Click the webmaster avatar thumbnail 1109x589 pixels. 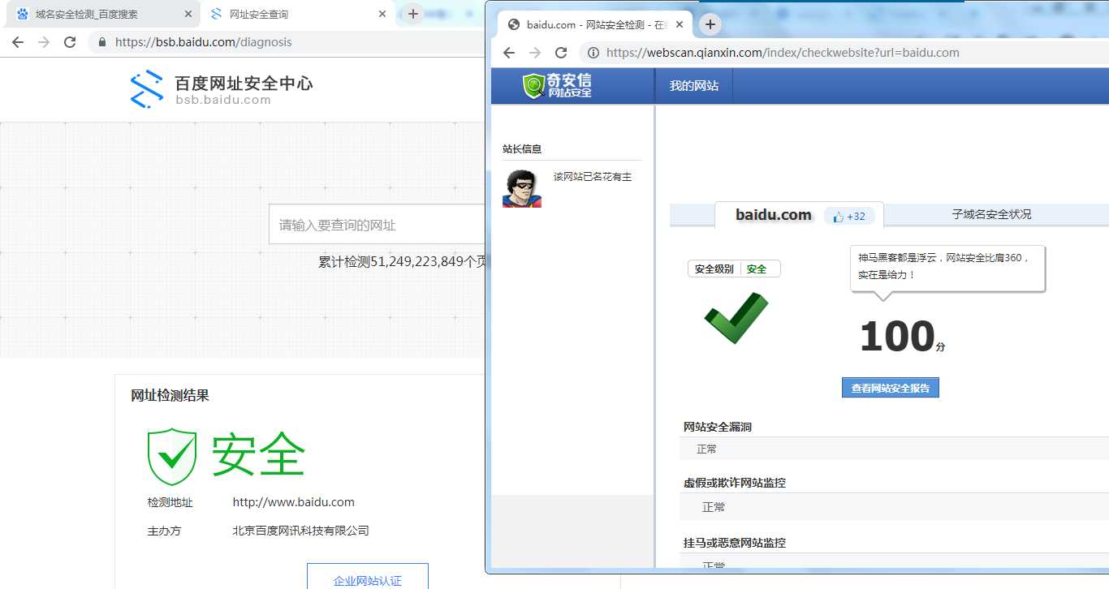(522, 188)
